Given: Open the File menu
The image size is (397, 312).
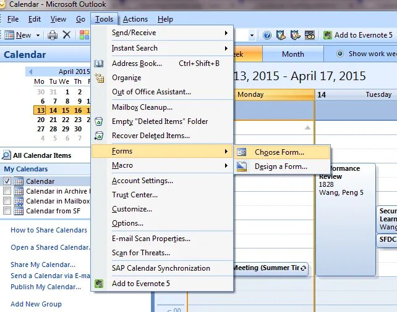Looking at the screenshot, I should (12, 19).
